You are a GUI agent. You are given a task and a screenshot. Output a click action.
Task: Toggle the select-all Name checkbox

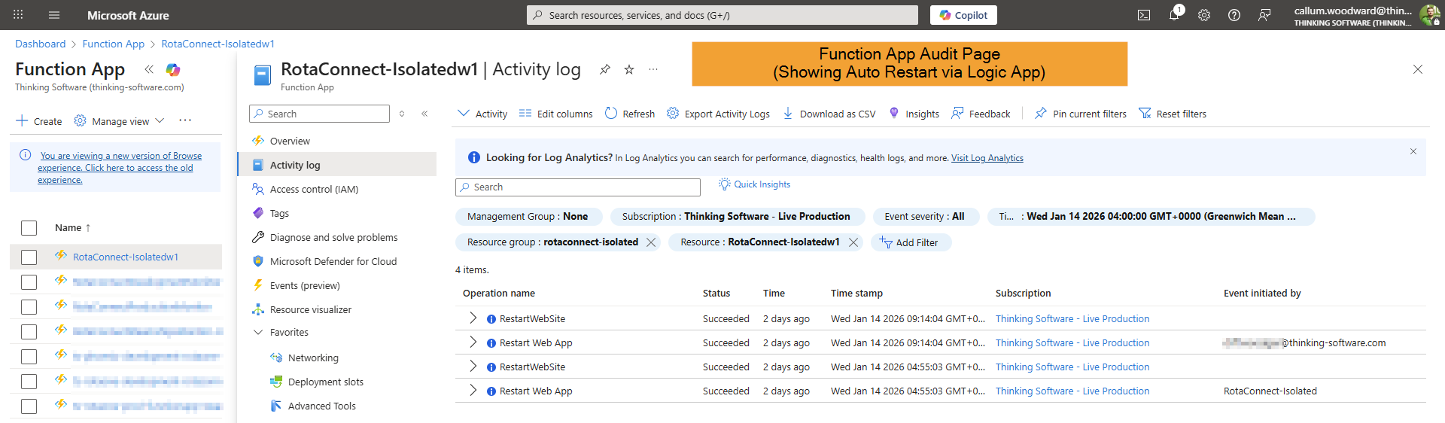29,228
